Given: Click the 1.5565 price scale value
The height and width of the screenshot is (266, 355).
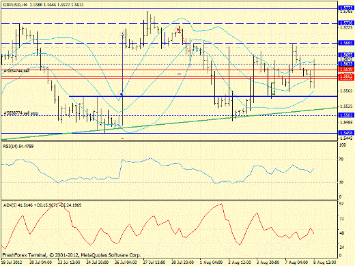Looking at the screenshot, I should coord(346,91).
